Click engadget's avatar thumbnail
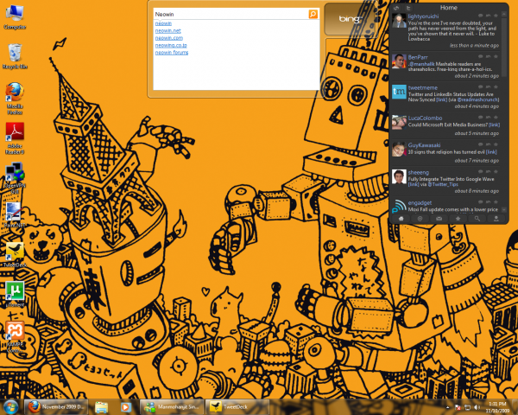The height and width of the screenshot is (415, 518). (x=399, y=206)
